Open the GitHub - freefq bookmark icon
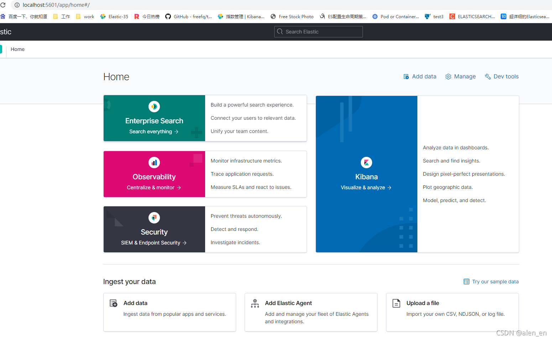 (x=168, y=16)
